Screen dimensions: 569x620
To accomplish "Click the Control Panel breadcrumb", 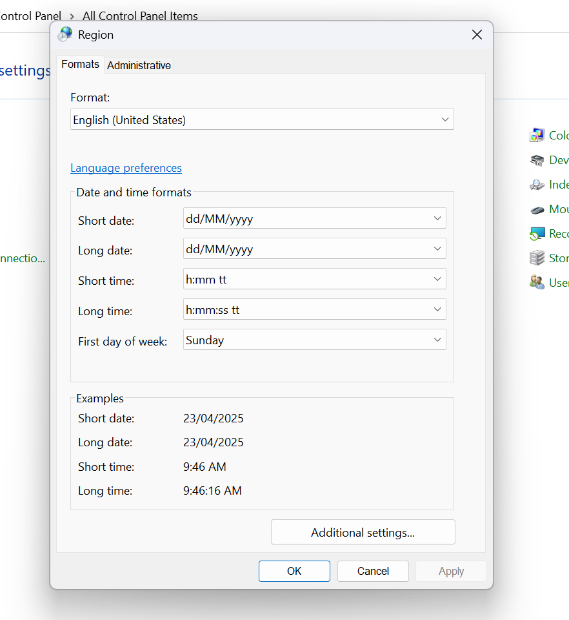I will point(30,15).
